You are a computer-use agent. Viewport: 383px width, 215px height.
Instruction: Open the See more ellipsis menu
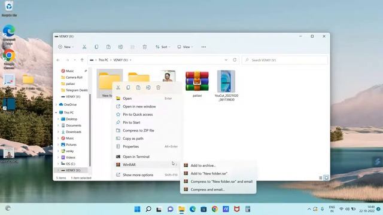point(203,47)
